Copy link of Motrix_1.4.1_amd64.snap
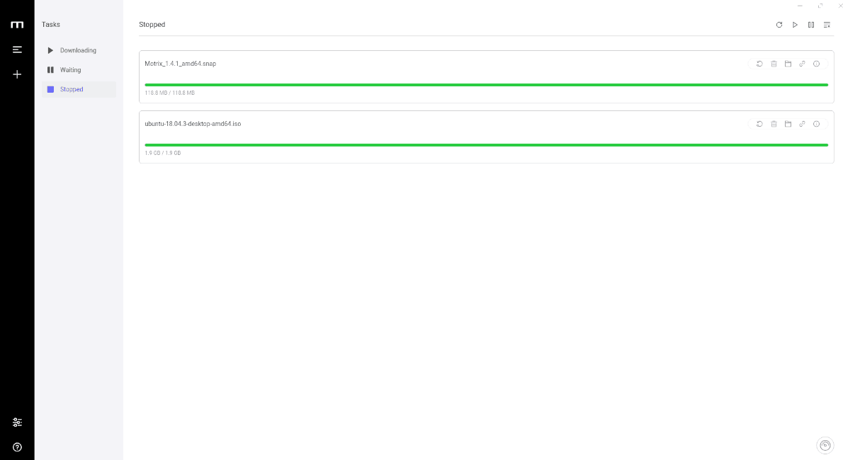Image resolution: width=843 pixels, height=460 pixels. point(802,64)
